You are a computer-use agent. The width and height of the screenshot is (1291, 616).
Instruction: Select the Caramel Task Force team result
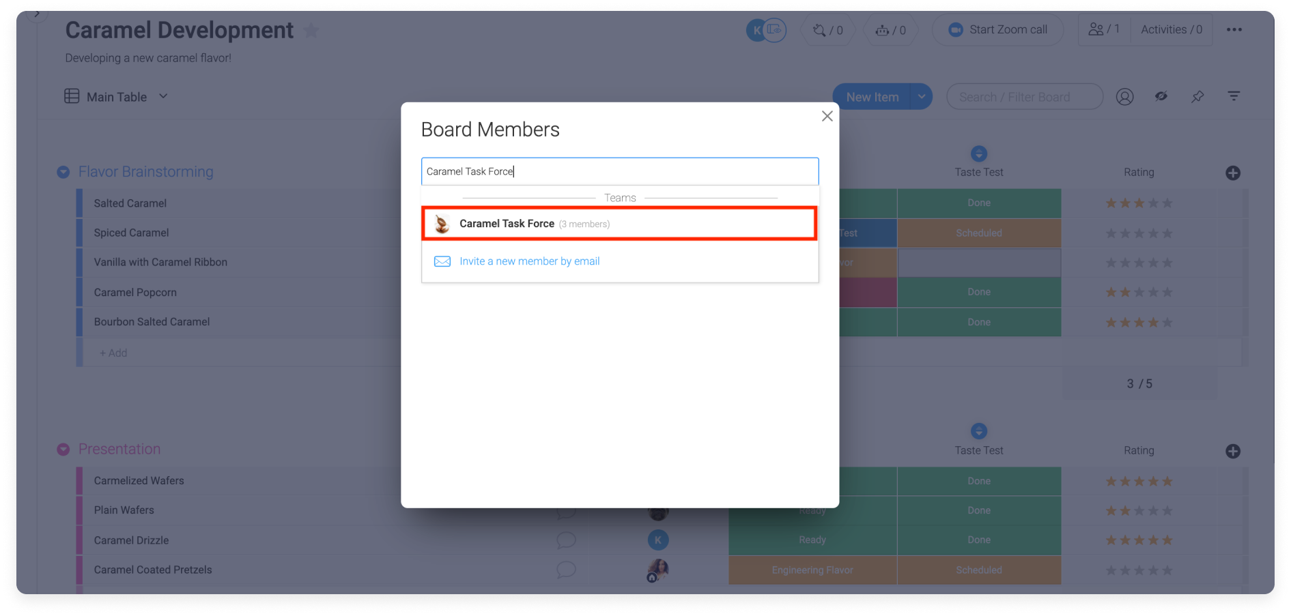pos(619,224)
